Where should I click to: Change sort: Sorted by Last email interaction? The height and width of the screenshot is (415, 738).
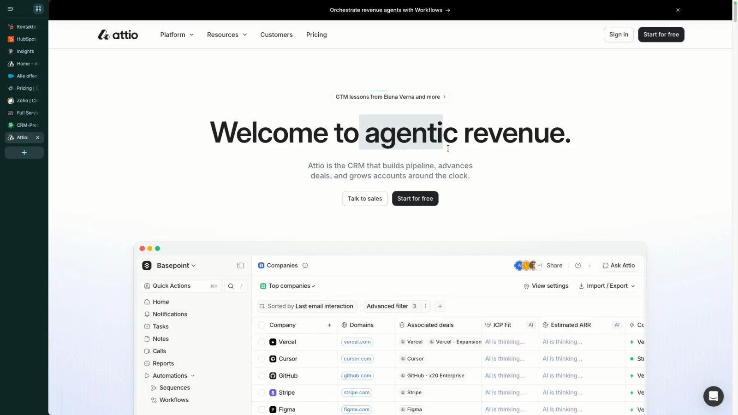pyautogui.click(x=307, y=306)
